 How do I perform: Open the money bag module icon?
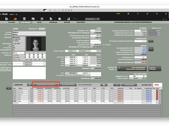point(60,19)
